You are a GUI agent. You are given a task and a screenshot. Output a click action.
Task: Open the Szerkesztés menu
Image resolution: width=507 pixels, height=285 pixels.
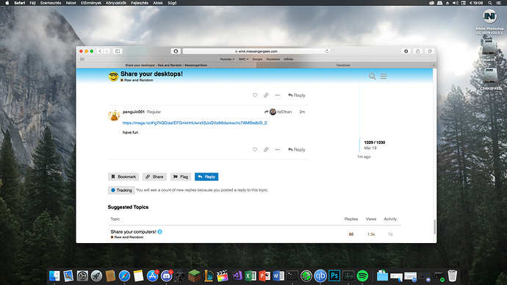tap(51, 3)
